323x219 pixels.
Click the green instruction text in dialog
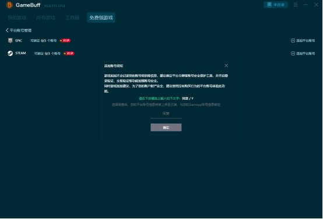click(160, 98)
